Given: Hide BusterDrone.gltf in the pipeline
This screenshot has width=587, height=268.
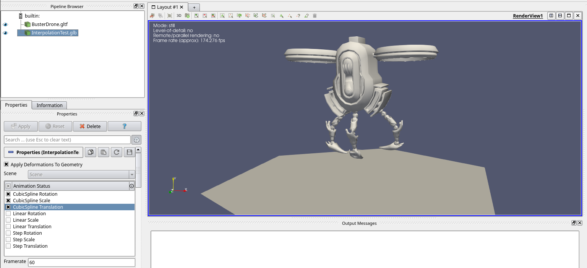Looking at the screenshot, I should click(5, 24).
